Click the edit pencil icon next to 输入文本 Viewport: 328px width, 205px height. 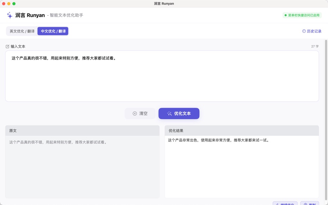pyautogui.click(x=7, y=46)
